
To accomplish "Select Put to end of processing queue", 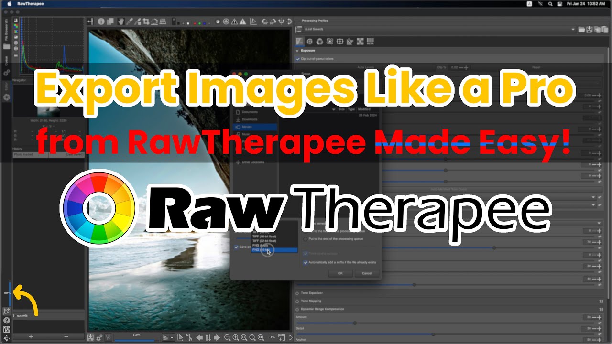I will click(306, 239).
